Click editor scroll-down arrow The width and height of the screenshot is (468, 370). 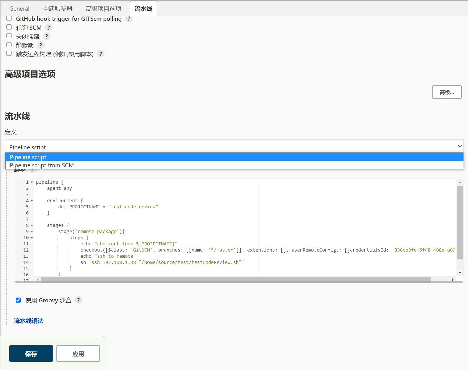click(460, 273)
